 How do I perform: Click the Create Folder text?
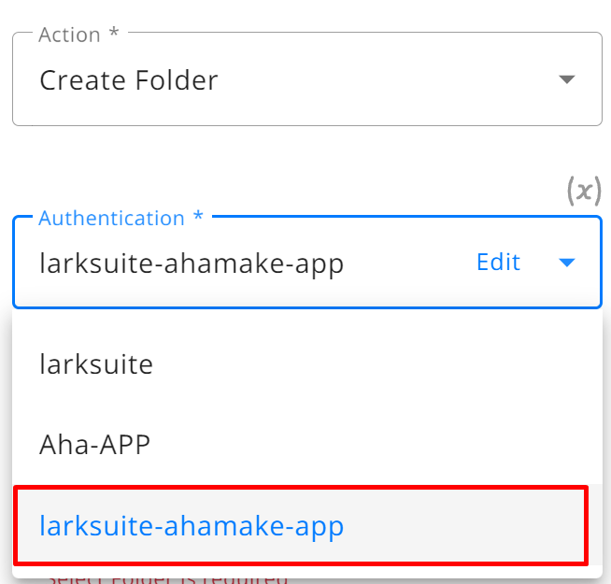click(x=129, y=80)
